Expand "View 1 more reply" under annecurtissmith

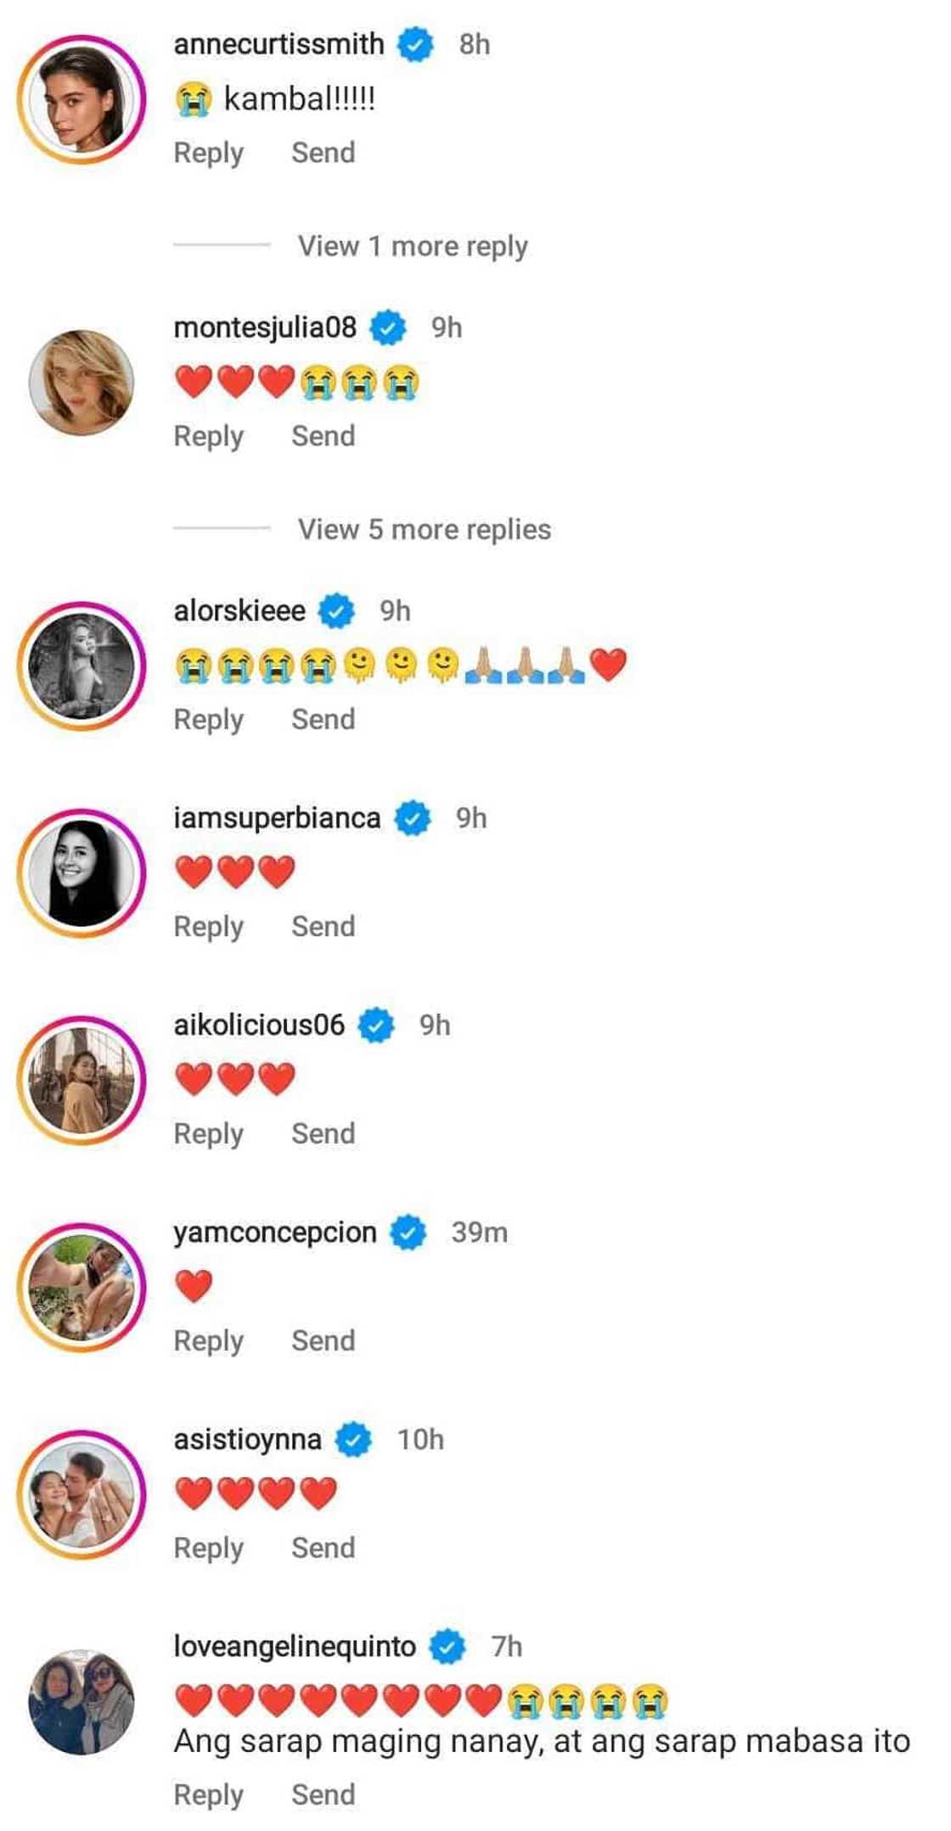click(x=413, y=246)
